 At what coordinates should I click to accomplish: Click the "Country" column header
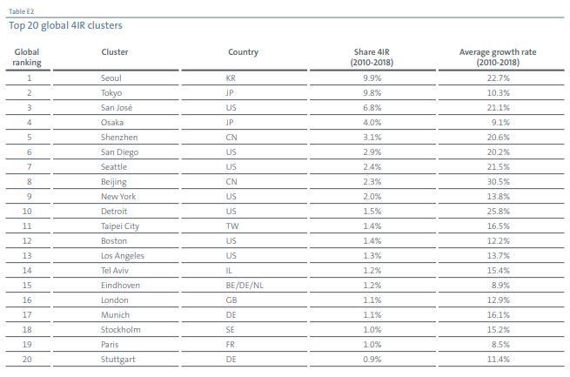point(243,52)
